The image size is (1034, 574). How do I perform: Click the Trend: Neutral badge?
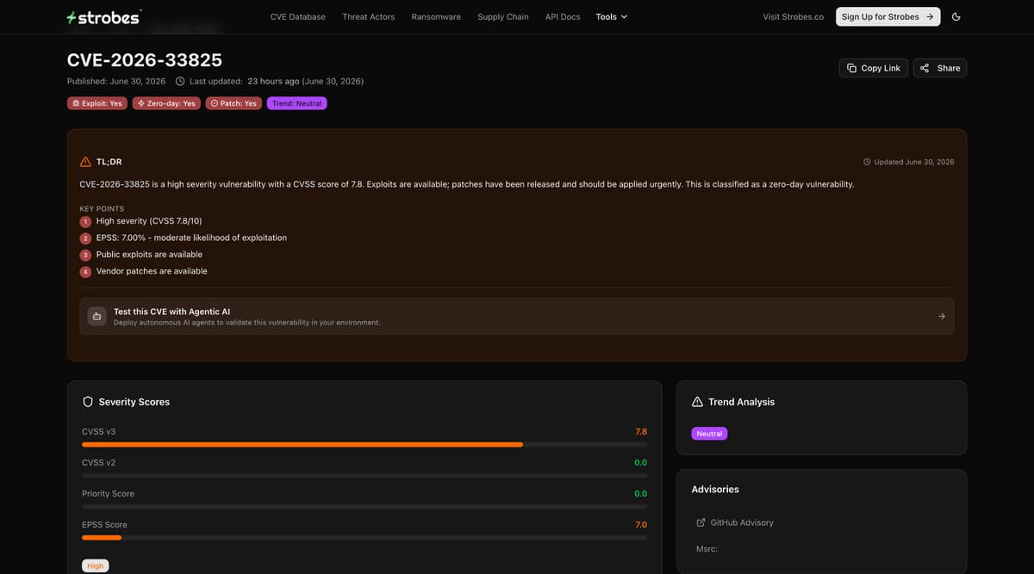(297, 103)
